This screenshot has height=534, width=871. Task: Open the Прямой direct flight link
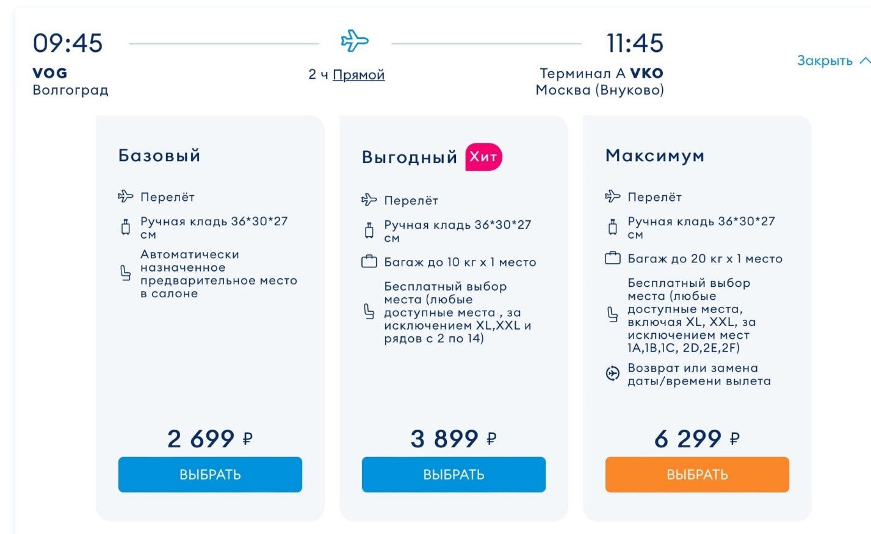pyautogui.click(x=358, y=74)
